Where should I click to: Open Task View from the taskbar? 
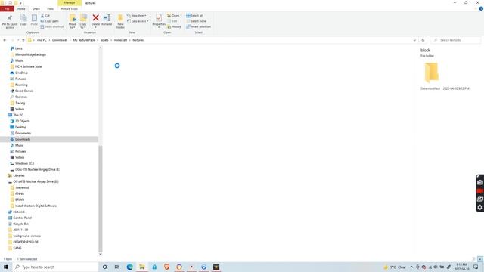point(117,267)
